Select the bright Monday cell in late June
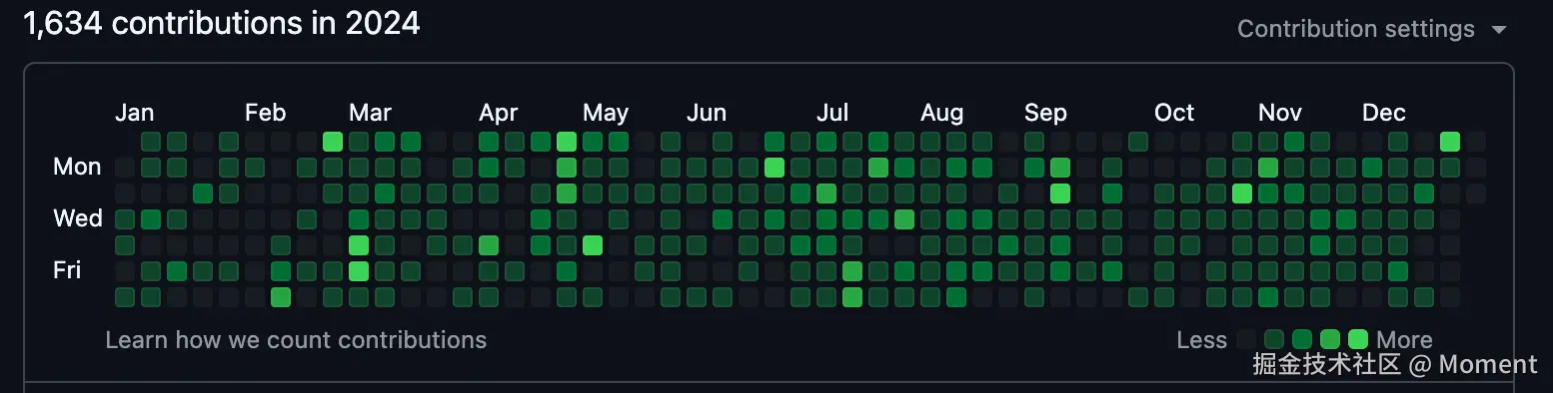Viewport: 1553px width, 393px height. (x=775, y=168)
